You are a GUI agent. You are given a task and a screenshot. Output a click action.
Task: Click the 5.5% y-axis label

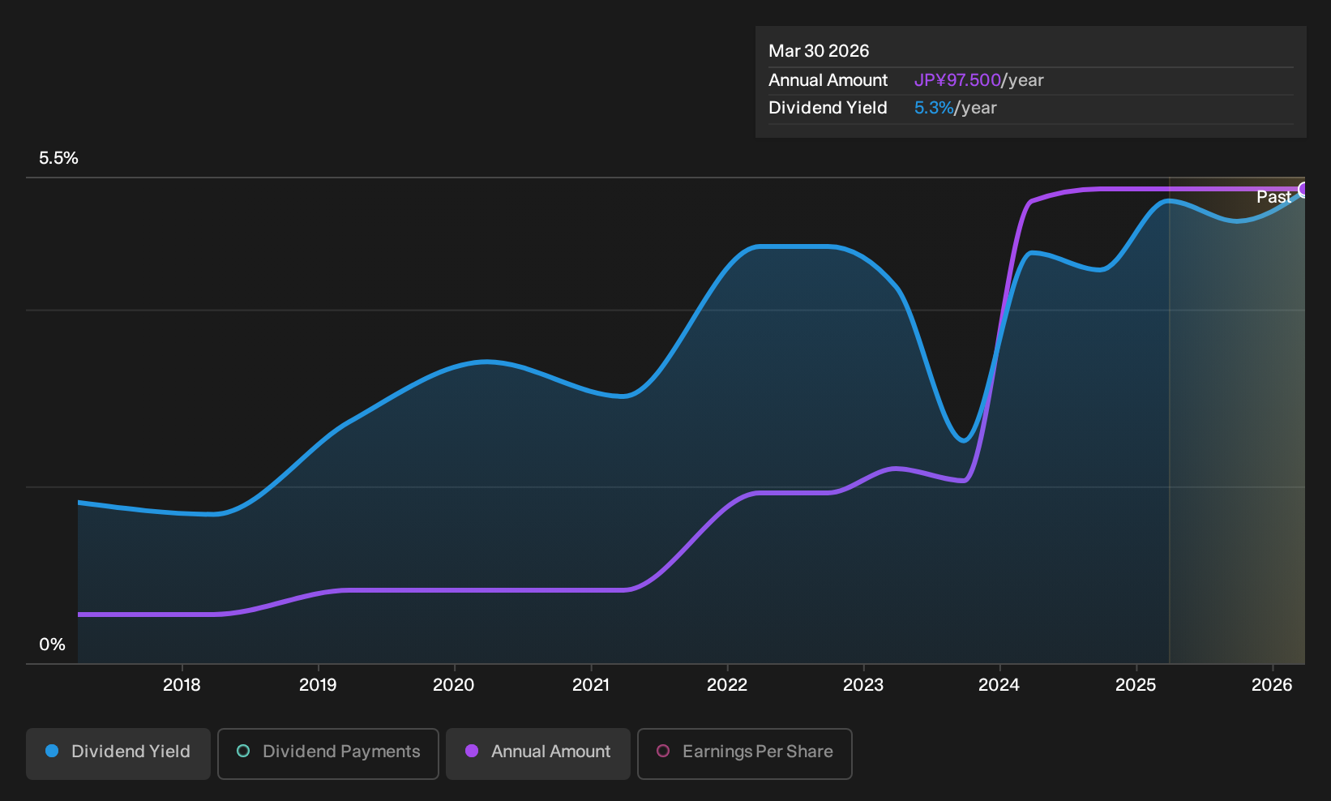tap(58, 158)
